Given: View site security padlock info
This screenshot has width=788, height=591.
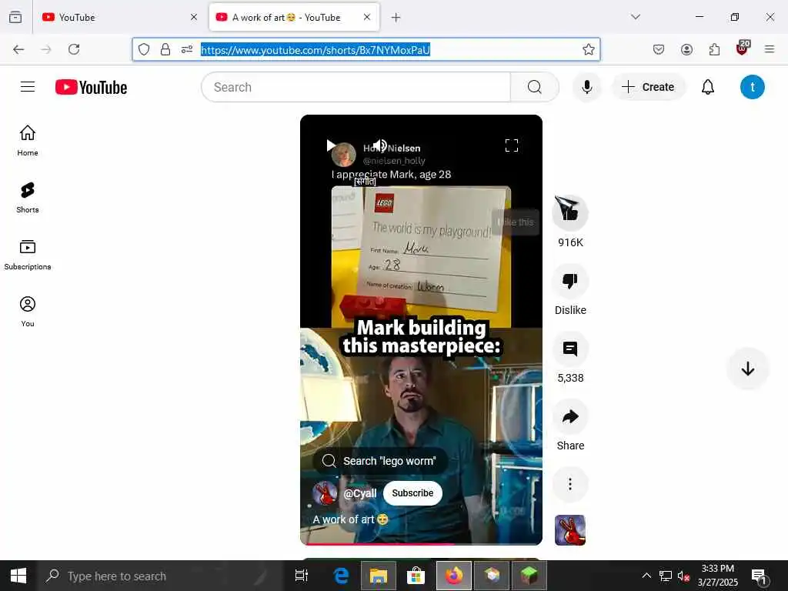Looking at the screenshot, I should [x=165, y=49].
